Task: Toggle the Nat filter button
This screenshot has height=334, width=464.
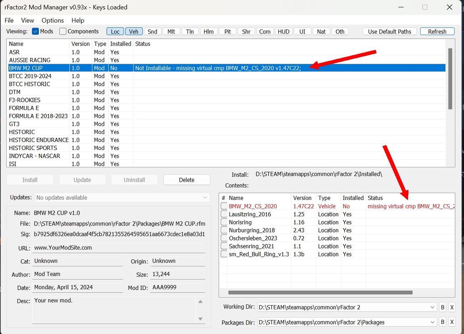Action: pos(321,32)
